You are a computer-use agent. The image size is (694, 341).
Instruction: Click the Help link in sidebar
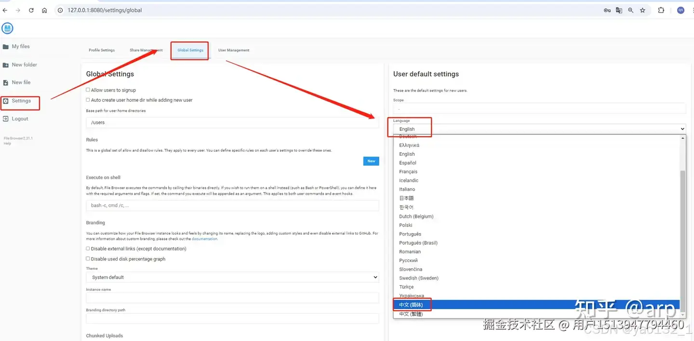pos(7,144)
